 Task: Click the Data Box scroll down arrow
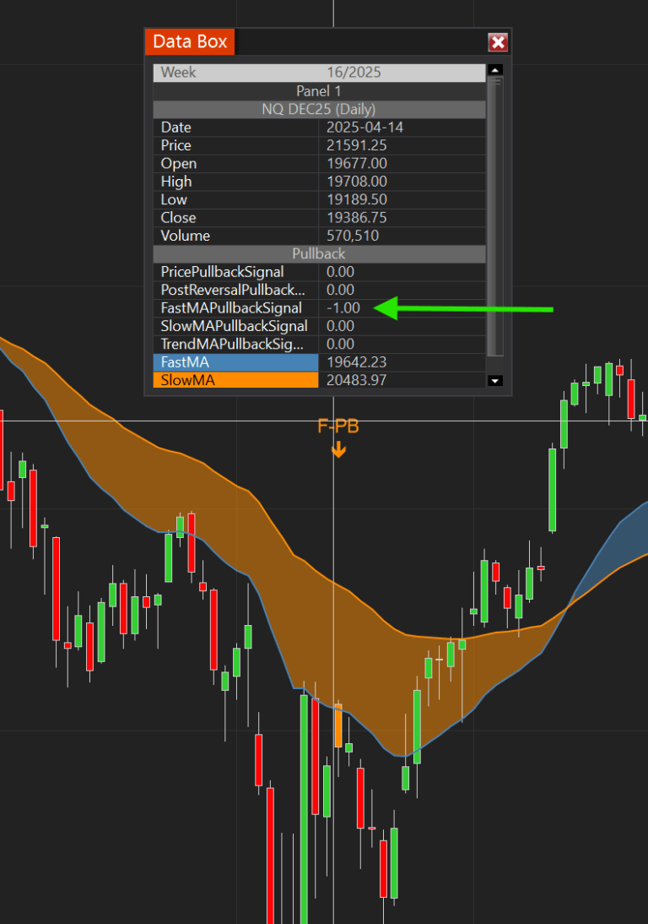tap(495, 381)
